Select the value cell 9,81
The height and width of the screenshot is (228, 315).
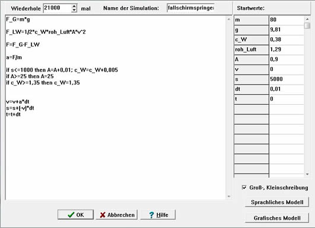coord(287,30)
